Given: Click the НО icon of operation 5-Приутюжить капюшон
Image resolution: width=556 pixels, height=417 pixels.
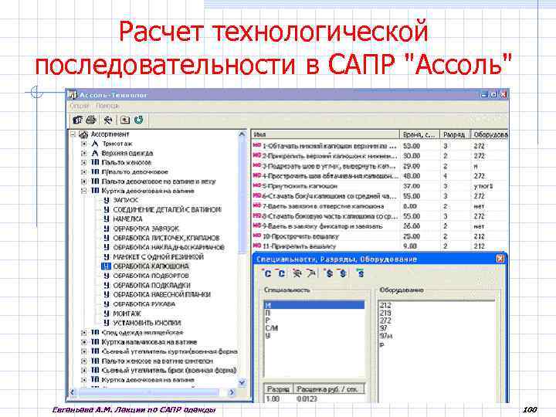Looking at the screenshot, I should point(257,186).
